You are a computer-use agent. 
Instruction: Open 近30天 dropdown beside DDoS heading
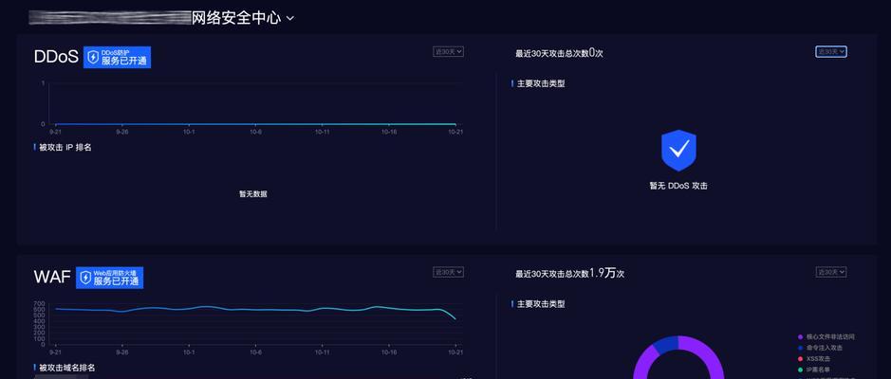(x=448, y=51)
